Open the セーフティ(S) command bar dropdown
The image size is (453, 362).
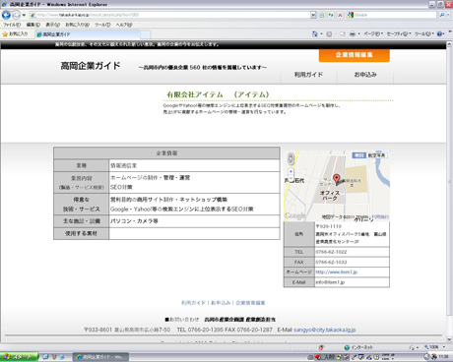tap(399, 33)
